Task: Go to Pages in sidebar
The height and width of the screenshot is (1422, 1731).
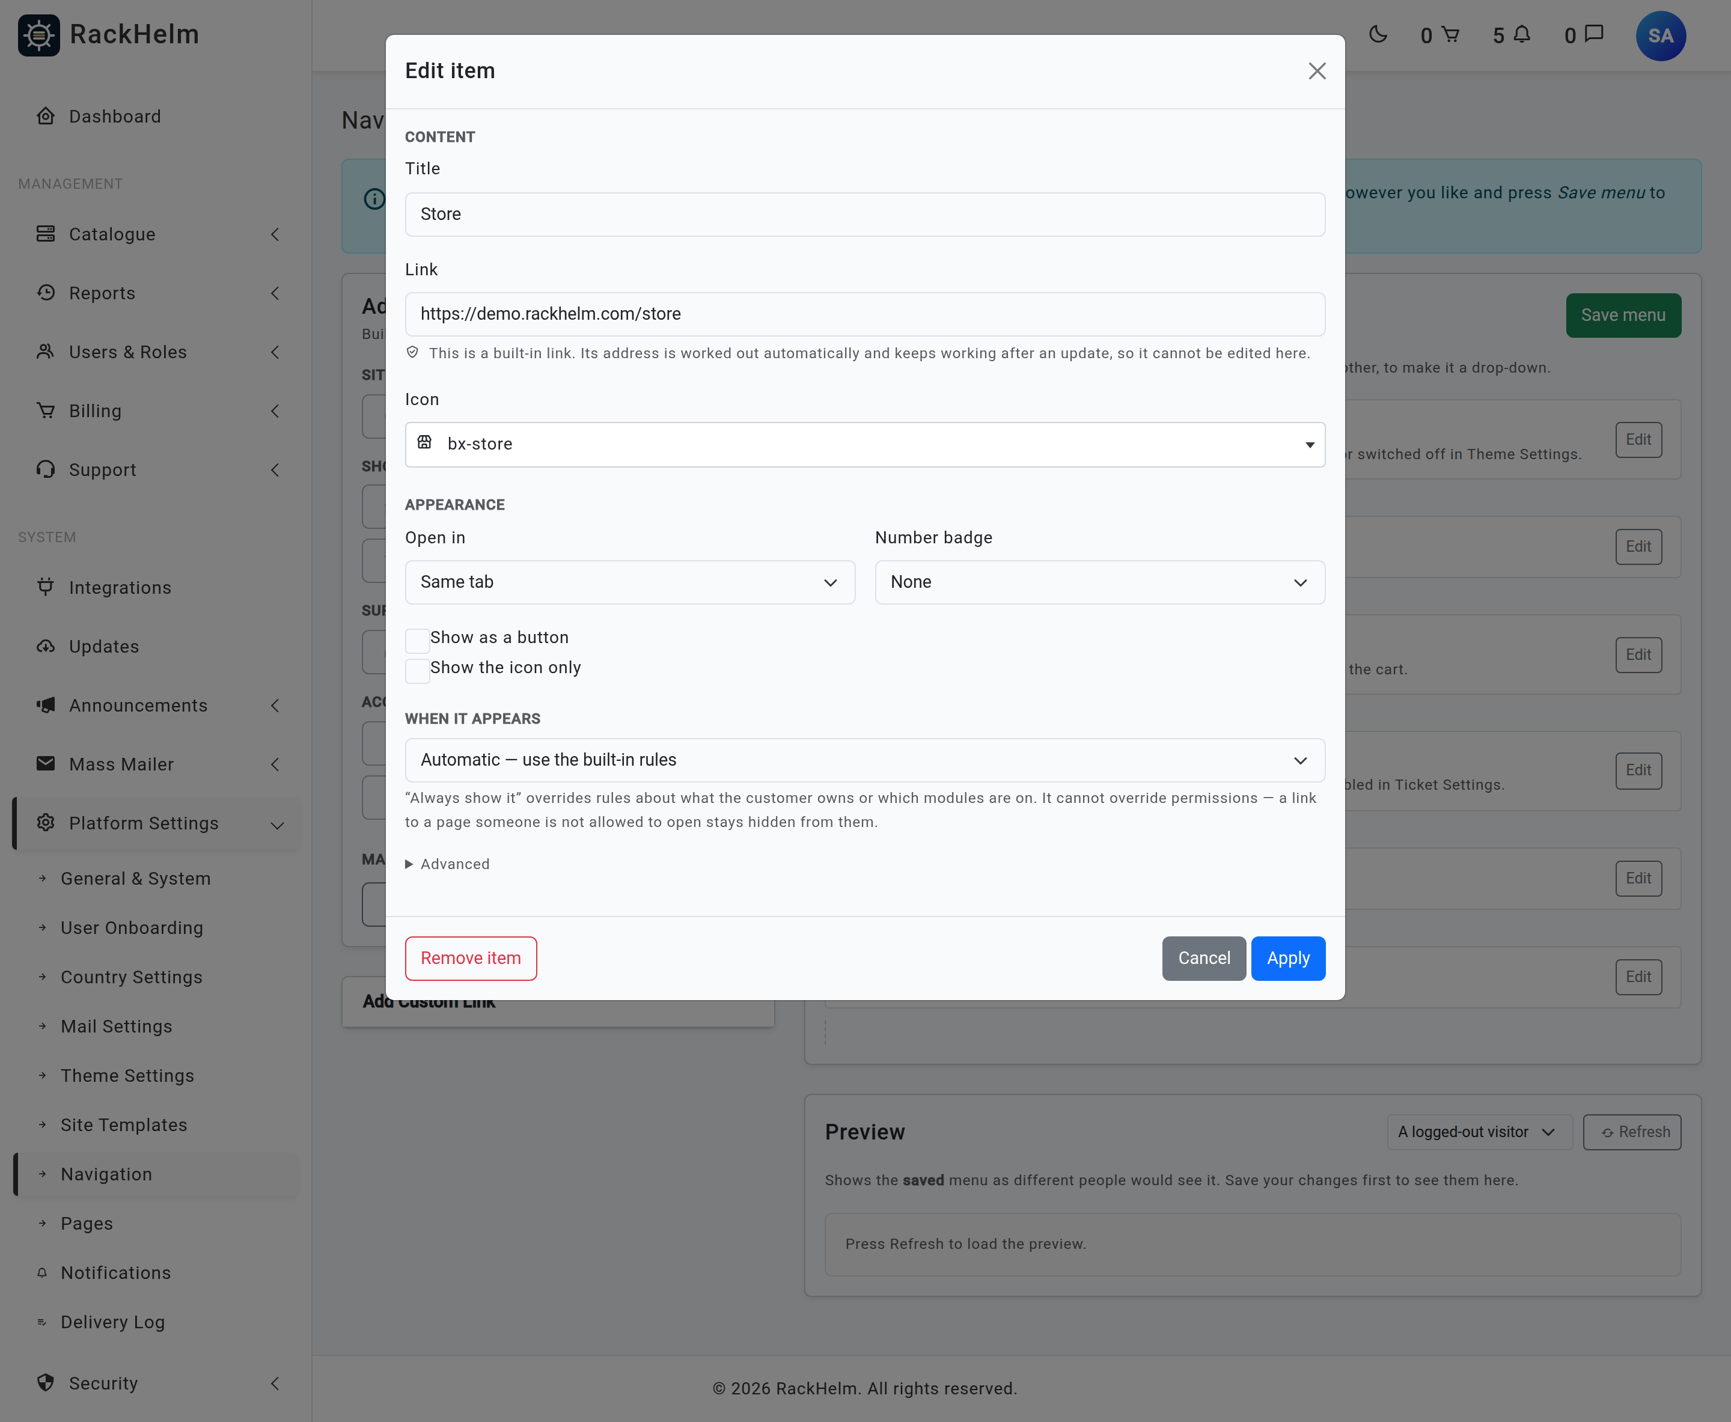Action: 87,1224
